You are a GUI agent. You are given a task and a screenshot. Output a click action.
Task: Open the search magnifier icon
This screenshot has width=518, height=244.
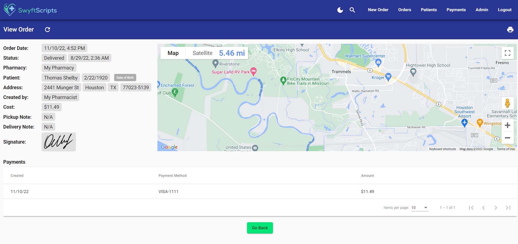click(x=352, y=10)
